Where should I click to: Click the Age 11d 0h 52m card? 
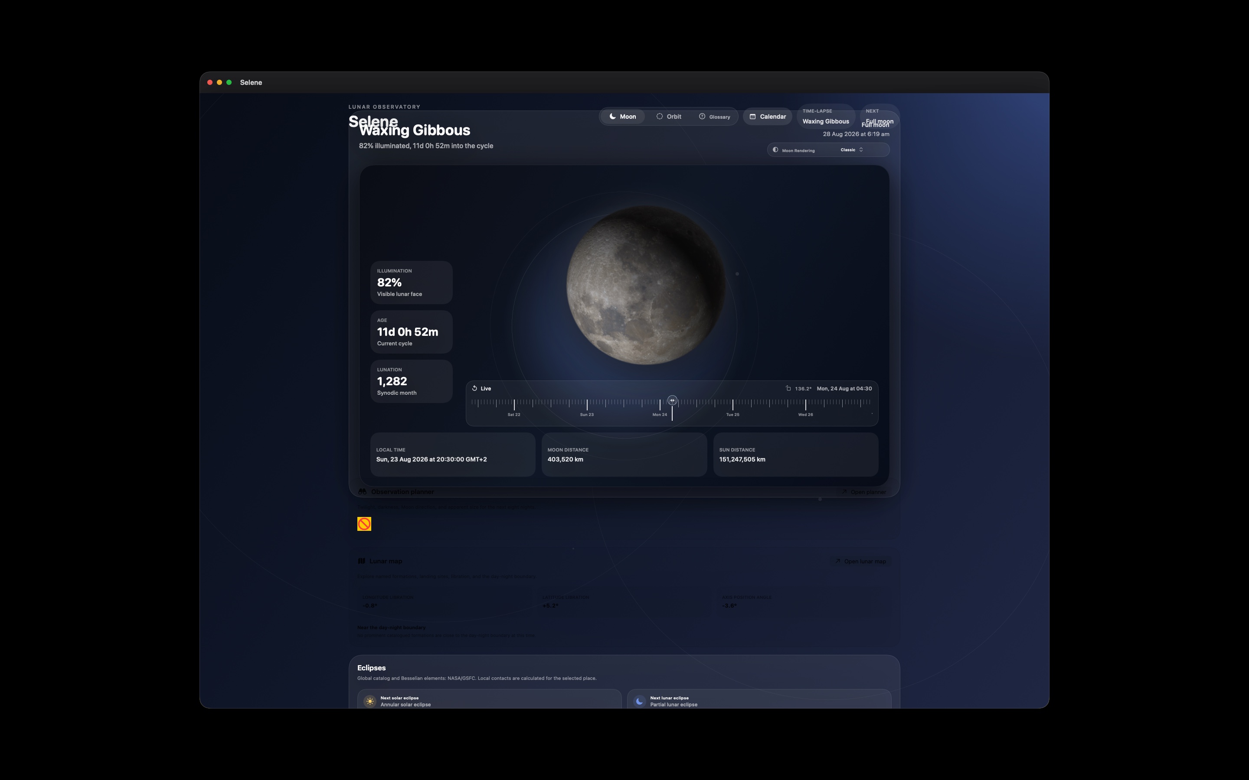point(411,331)
